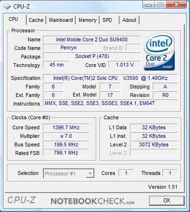This screenshot has width=190, height=212.
Task: Click the Bus Speed 199.5 MHz value
Action: coord(66,145)
